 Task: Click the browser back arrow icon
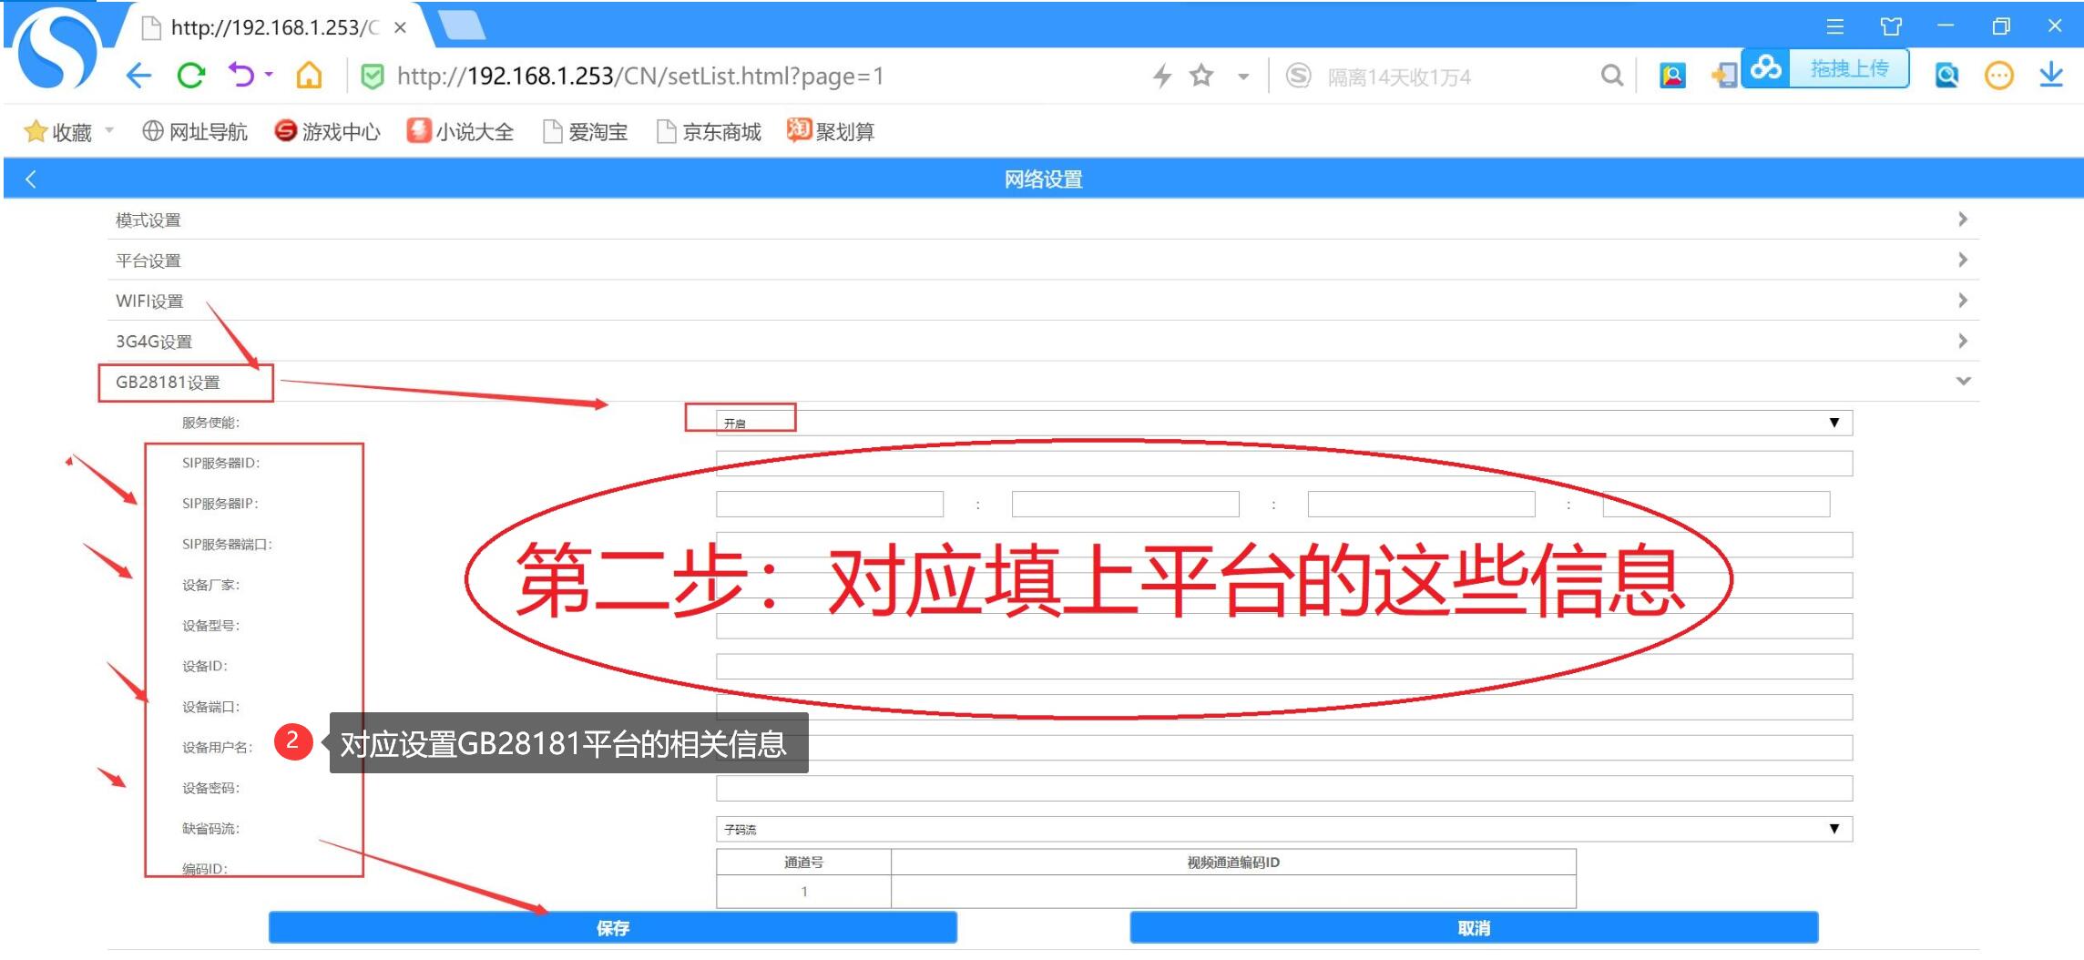click(138, 76)
